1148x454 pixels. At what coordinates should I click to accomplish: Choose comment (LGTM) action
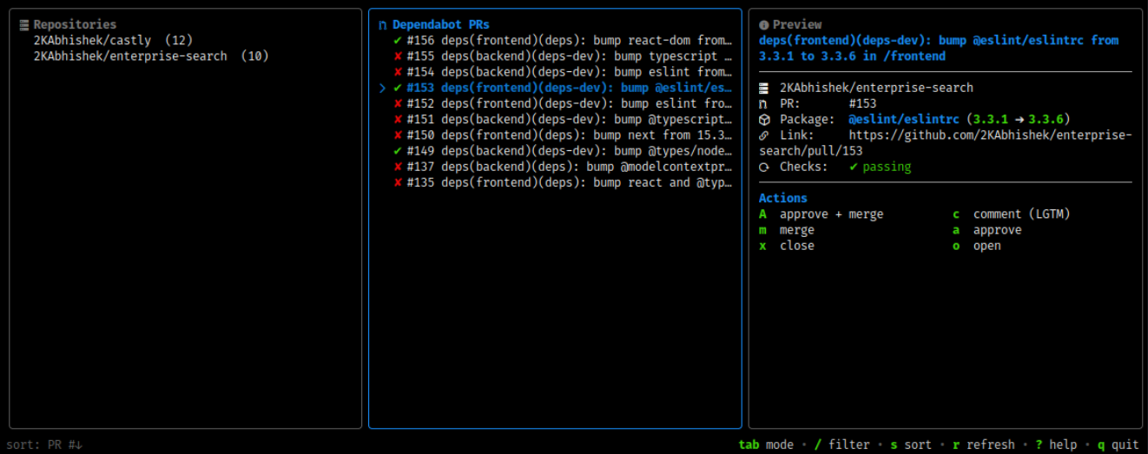tap(1011, 214)
